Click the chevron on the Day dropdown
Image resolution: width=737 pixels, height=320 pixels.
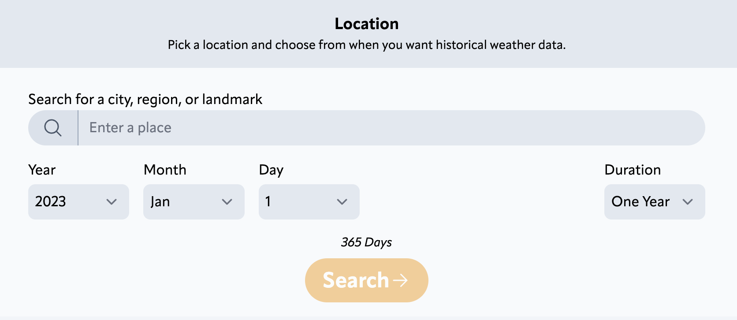pos(342,202)
